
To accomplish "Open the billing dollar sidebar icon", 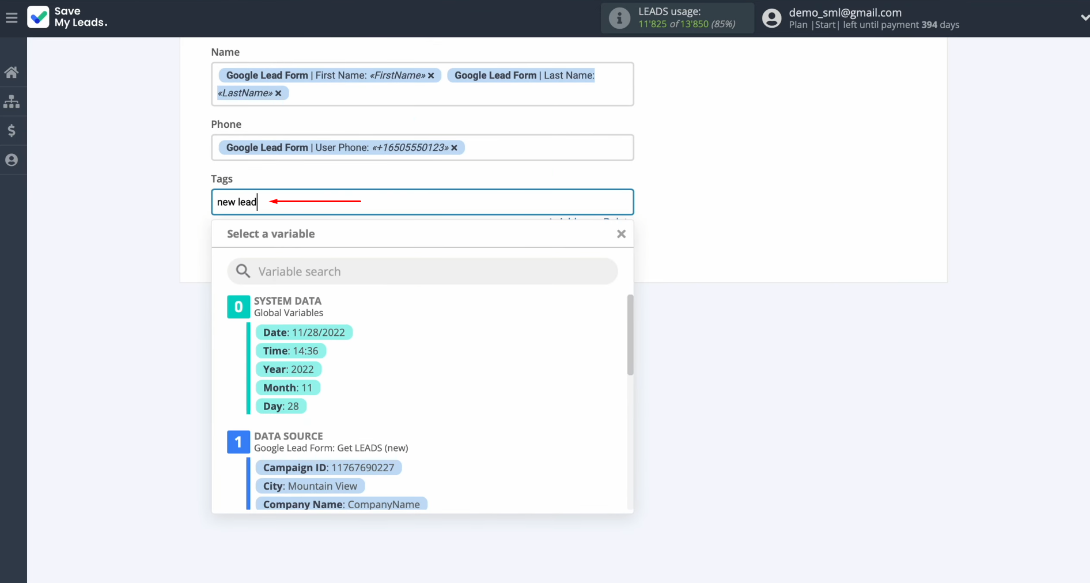I will (12, 131).
